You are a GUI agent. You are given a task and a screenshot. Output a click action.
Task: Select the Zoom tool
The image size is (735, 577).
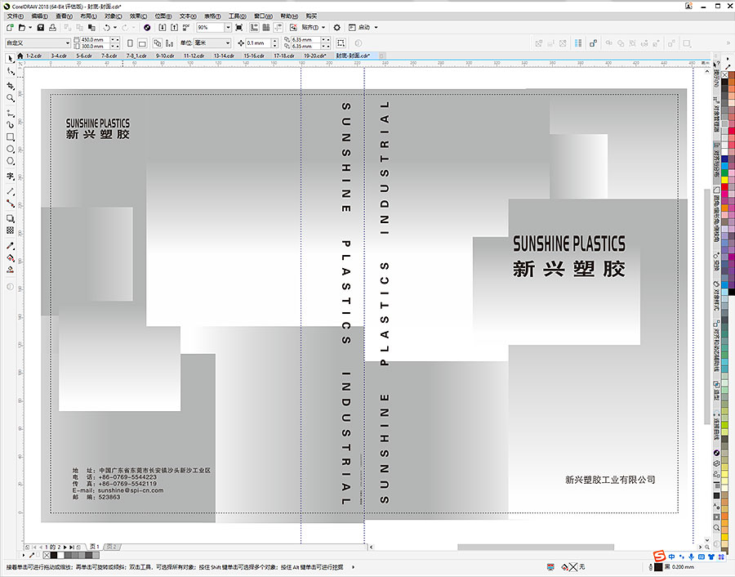click(x=11, y=97)
